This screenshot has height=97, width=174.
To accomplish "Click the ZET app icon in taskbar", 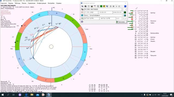I will tap(49, 95).
